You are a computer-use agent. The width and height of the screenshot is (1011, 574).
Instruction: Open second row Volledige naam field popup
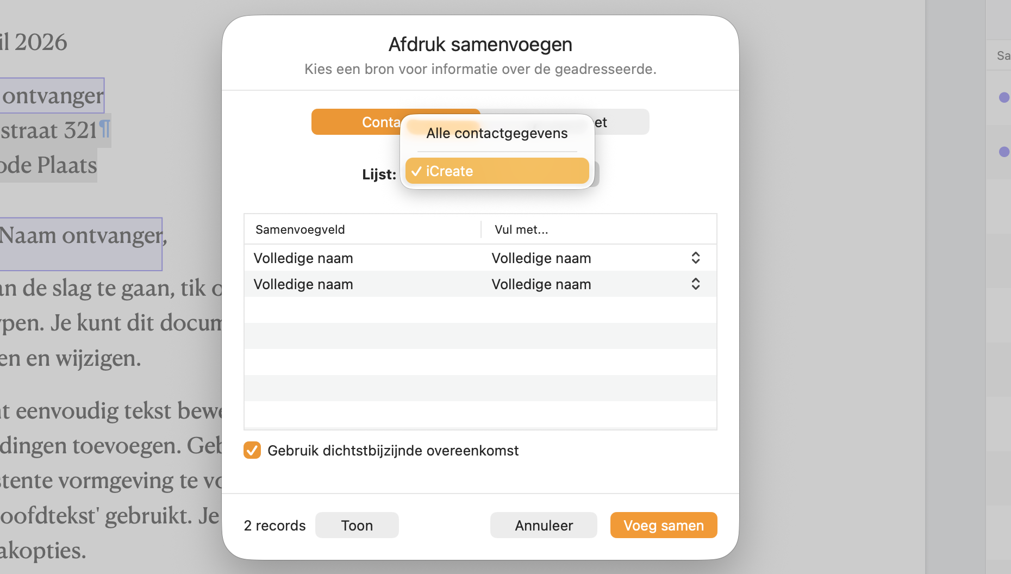point(695,284)
